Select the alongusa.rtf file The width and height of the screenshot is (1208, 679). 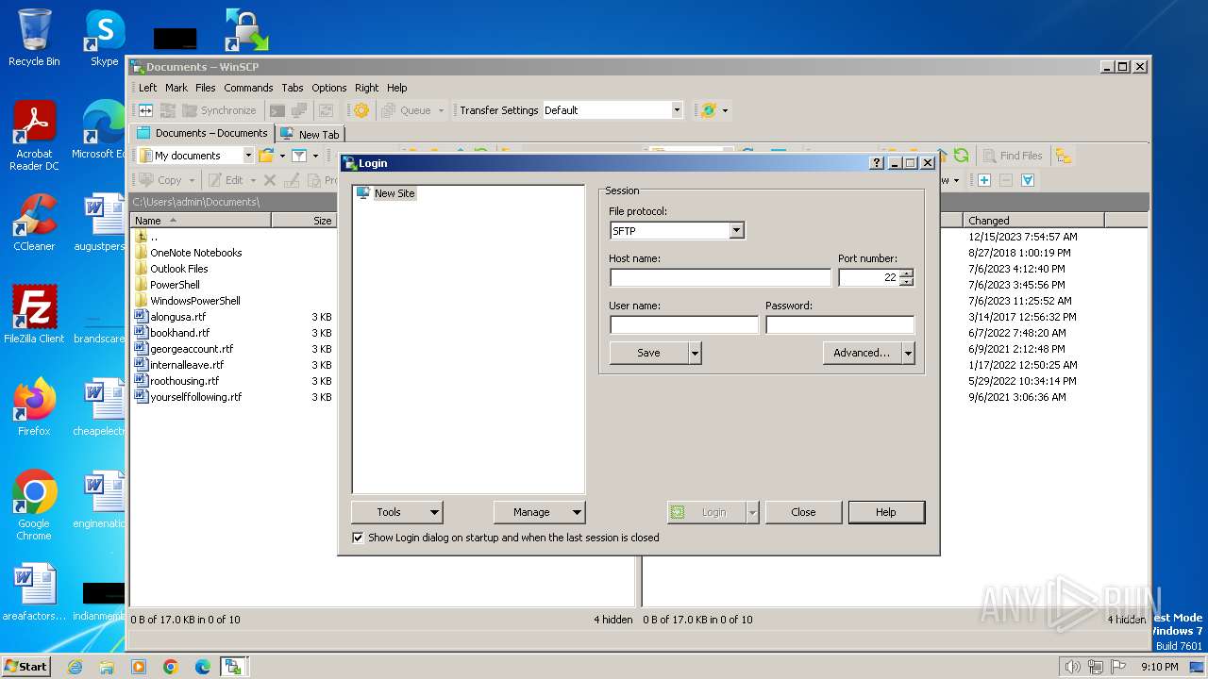coord(178,317)
